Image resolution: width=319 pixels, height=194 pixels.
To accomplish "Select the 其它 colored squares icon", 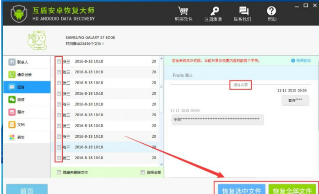I will click(12, 137).
